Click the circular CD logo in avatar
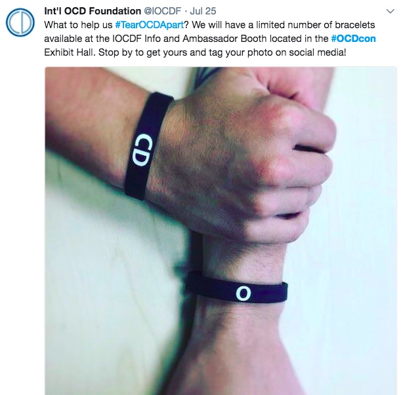This screenshot has height=395, width=403. pos(20,22)
